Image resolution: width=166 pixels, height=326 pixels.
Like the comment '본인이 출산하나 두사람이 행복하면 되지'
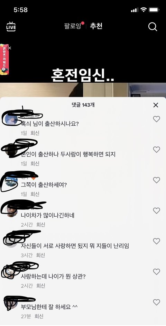[156, 150]
